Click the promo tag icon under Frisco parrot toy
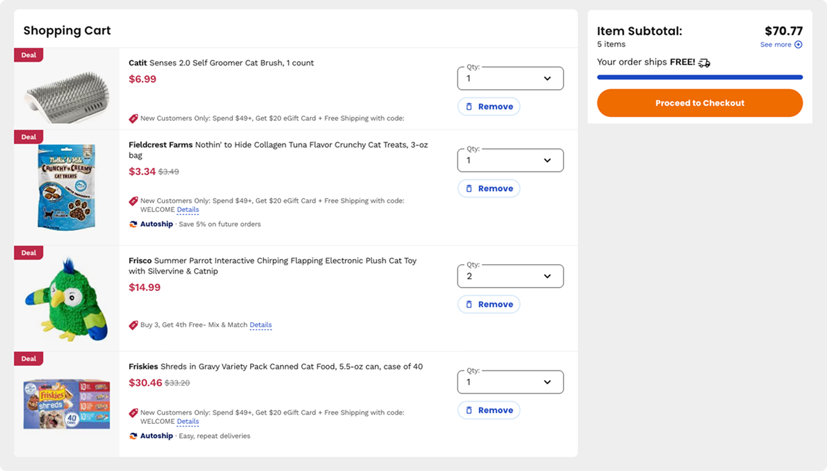Screen dimensions: 827x471 tap(134, 325)
